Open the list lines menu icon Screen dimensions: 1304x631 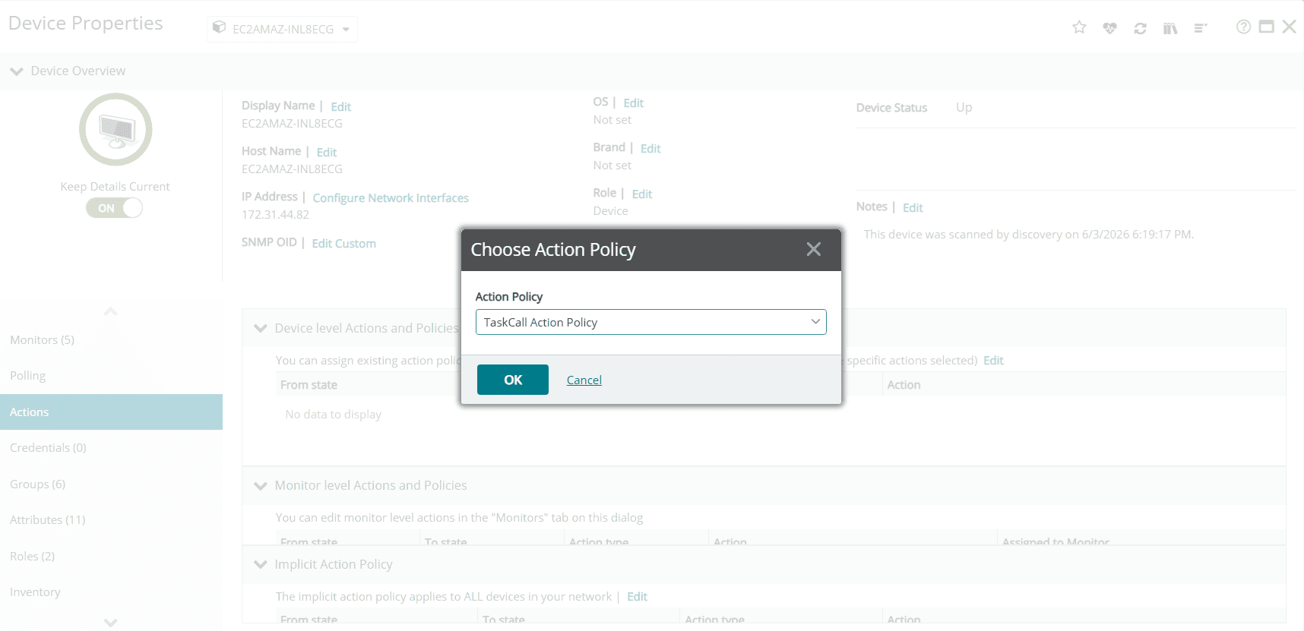(1201, 28)
